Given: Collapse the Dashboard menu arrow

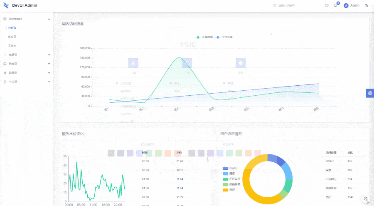Looking at the screenshot, I should (x=49, y=19).
